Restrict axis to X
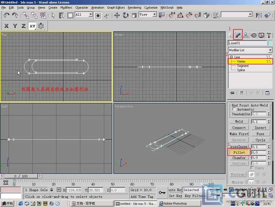 tap(6, 26)
